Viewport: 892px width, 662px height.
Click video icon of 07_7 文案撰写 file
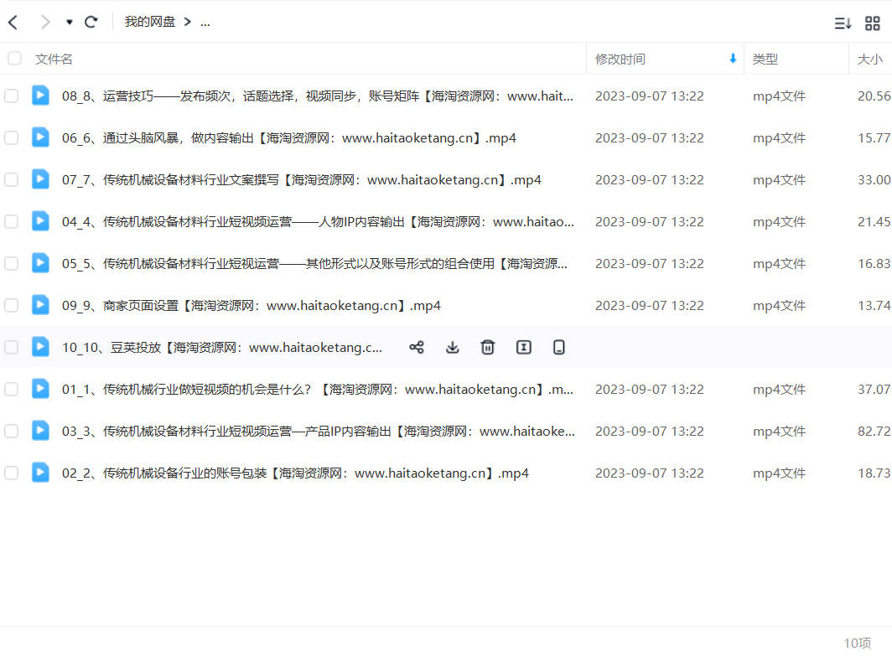[x=40, y=179]
